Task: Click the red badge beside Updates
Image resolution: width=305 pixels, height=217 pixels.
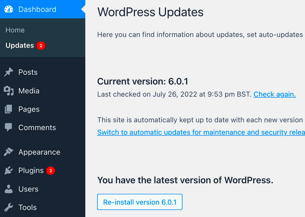Action: pyautogui.click(x=41, y=46)
